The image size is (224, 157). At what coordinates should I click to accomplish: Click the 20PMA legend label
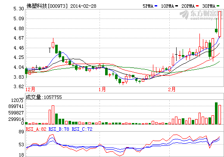[188, 6]
